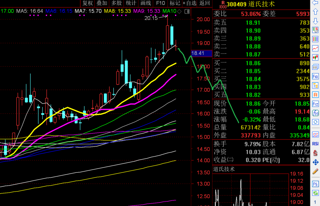Select the pencil drawing tool icon
The height and width of the screenshot is (206, 320).
coord(315,172)
